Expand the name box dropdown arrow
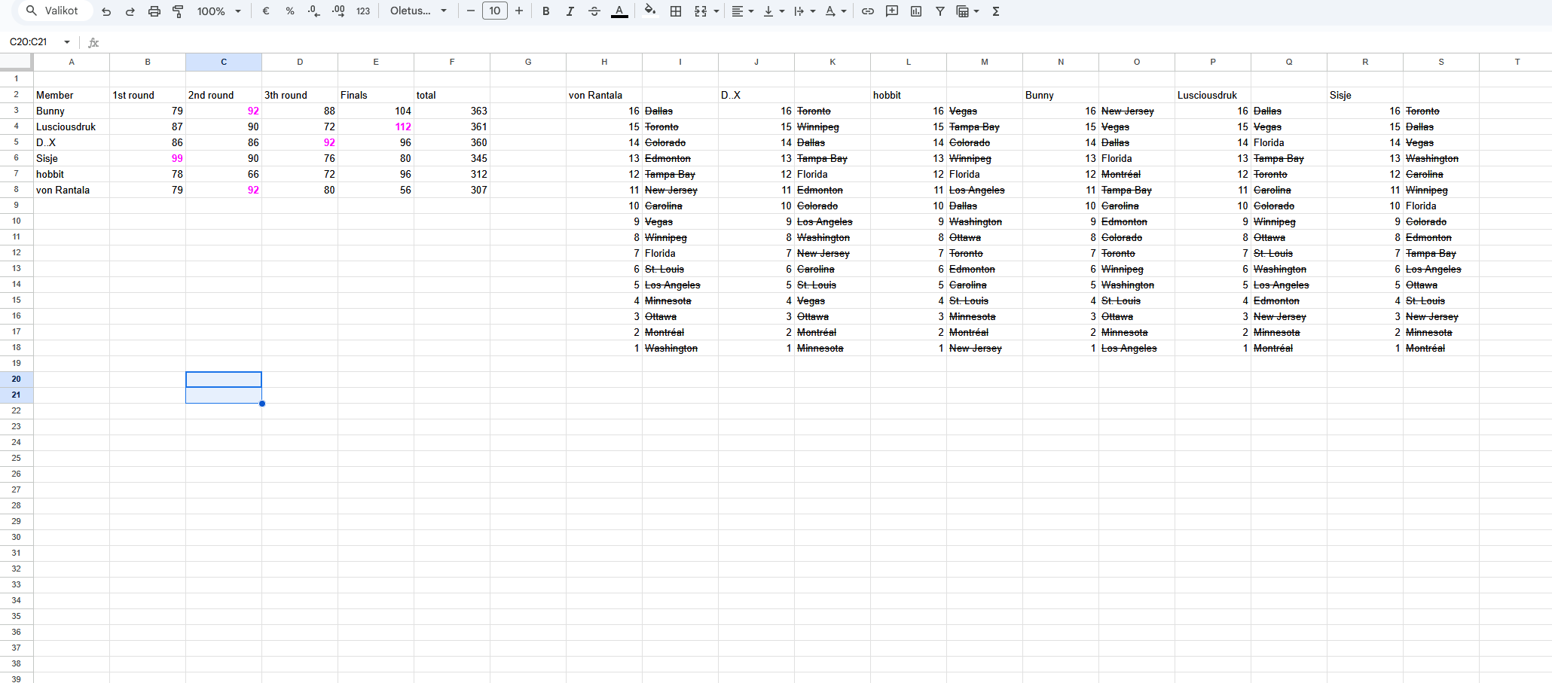This screenshot has height=683, width=1552. click(x=67, y=42)
